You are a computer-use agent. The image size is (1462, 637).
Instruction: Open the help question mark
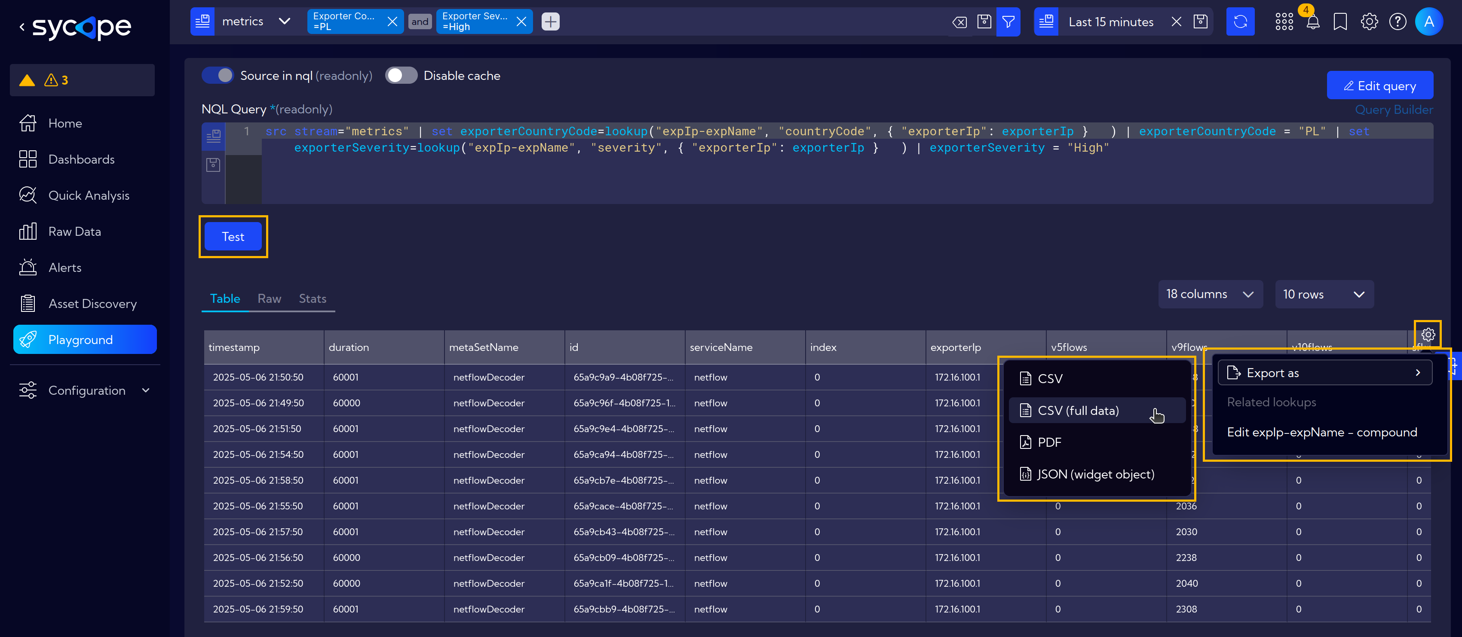[1397, 21]
